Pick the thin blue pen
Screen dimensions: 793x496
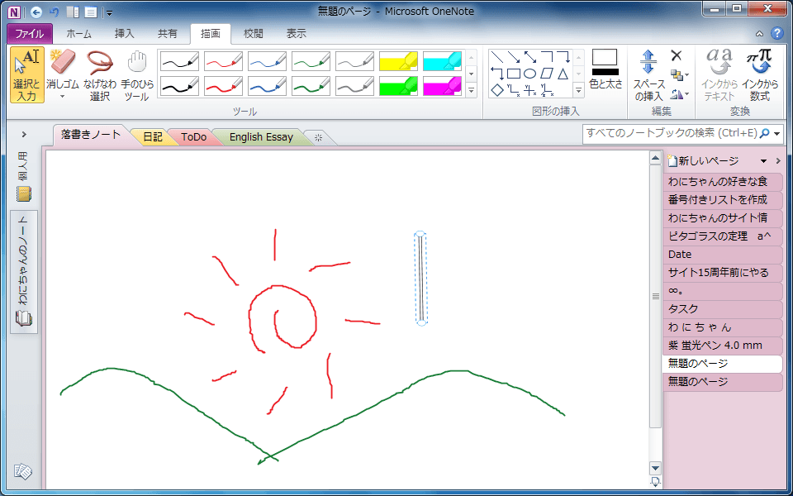[x=267, y=61]
